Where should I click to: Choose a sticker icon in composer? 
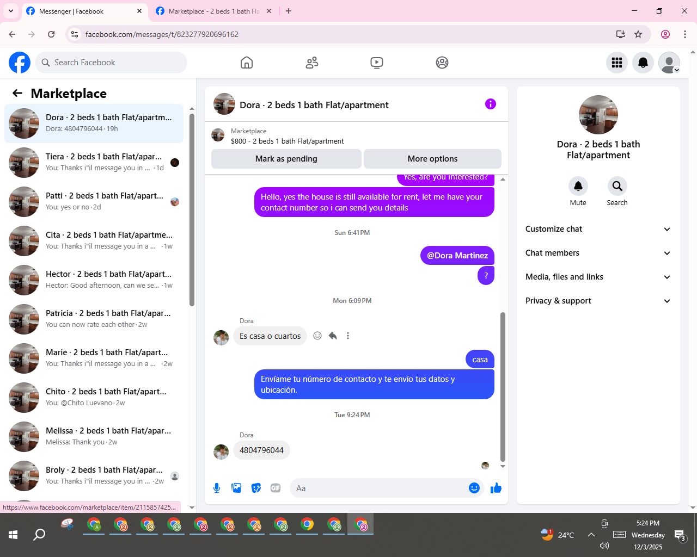(x=256, y=488)
